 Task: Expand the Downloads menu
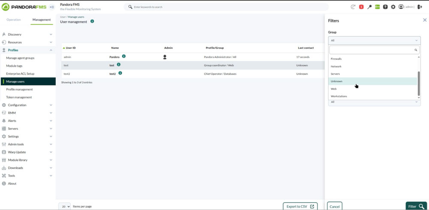tap(27, 168)
